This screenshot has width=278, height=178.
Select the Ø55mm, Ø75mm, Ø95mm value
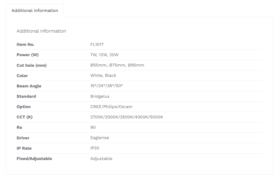(x=117, y=65)
